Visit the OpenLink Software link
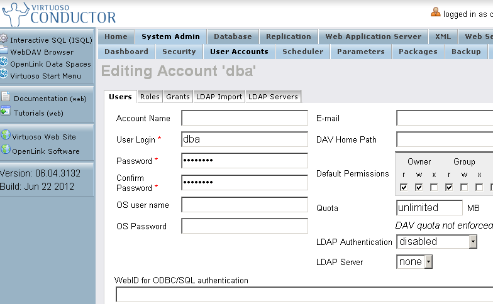 point(46,151)
